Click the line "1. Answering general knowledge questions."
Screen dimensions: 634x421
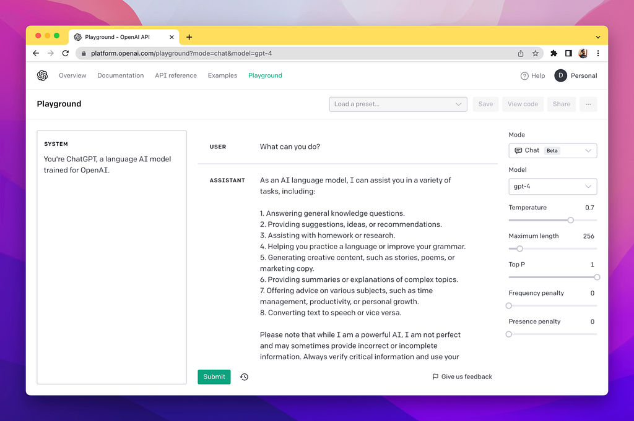pos(332,213)
